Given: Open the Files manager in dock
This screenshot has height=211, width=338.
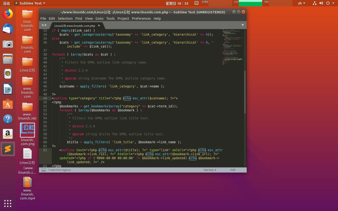Looking at the screenshot, I should (x=8, y=59).
